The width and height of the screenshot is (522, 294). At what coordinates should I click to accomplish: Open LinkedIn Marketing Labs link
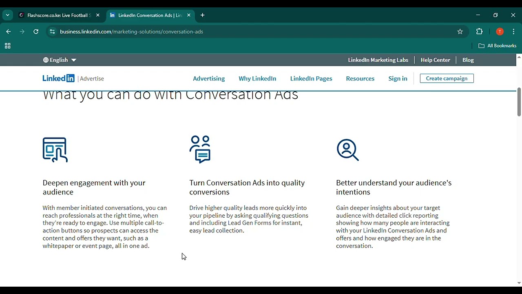378,60
